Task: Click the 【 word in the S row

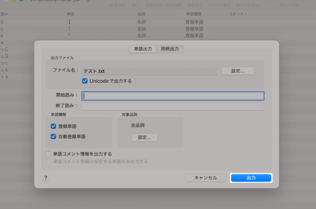Action: pos(69,22)
